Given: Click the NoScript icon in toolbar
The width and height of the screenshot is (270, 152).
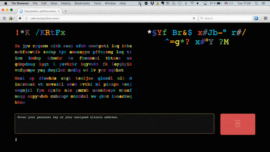Looking at the screenshot, I should click(x=4, y=18).
